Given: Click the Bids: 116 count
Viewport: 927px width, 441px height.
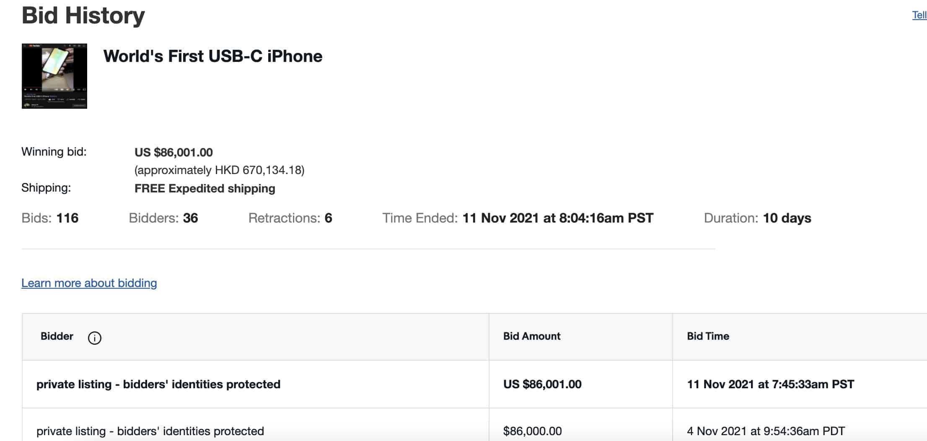Looking at the screenshot, I should click(x=50, y=218).
